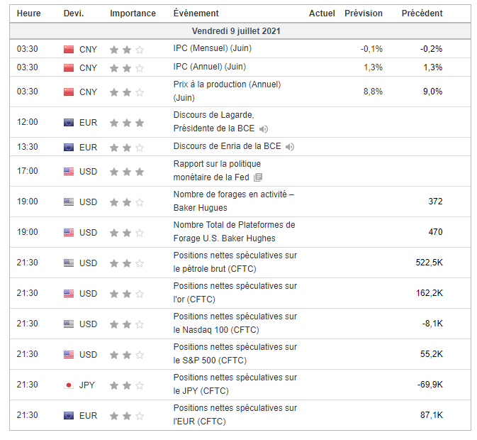Image resolution: width=477 pixels, height=440 pixels.
Task: Click importance stars for Lagarde speech row
Action: [127, 123]
